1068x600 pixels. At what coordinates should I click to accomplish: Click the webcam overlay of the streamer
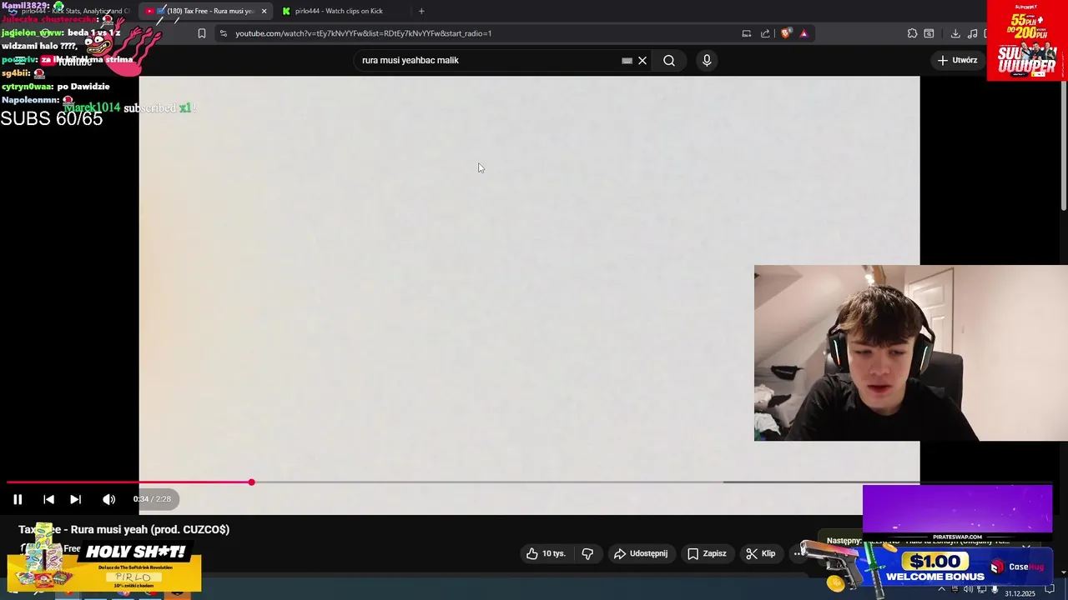(910, 352)
